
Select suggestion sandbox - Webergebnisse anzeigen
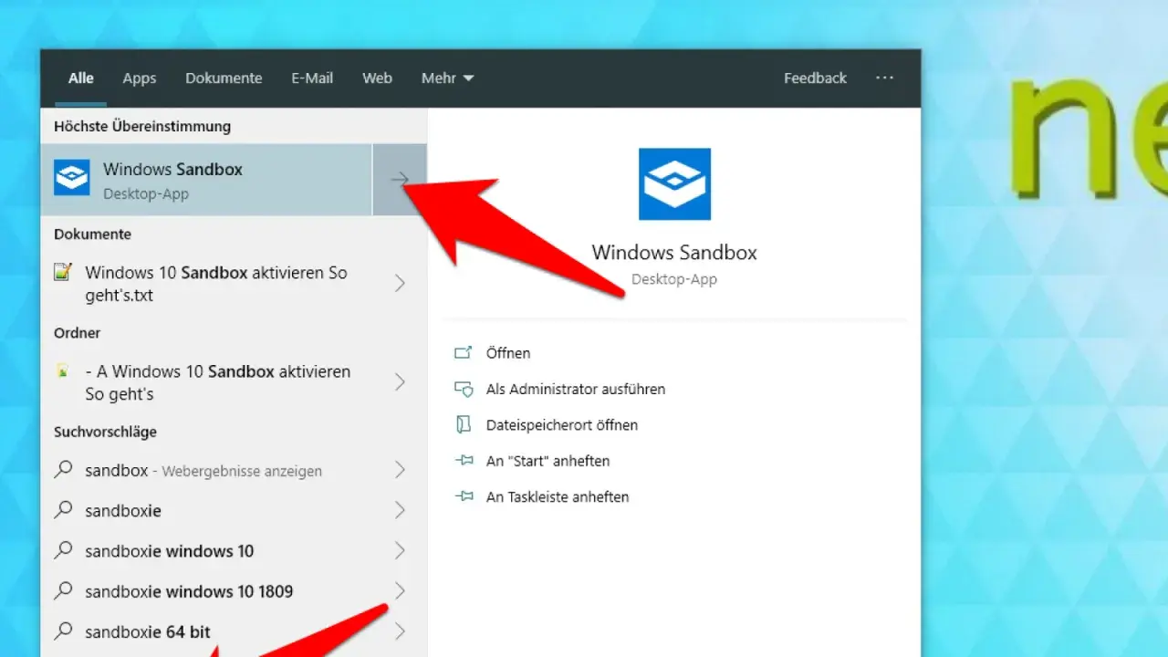(x=203, y=471)
